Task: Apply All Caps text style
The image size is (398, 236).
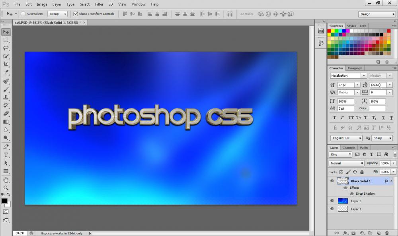Action: [351, 118]
